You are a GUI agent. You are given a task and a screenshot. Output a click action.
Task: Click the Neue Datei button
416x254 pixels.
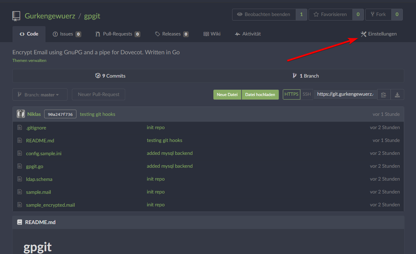point(227,95)
